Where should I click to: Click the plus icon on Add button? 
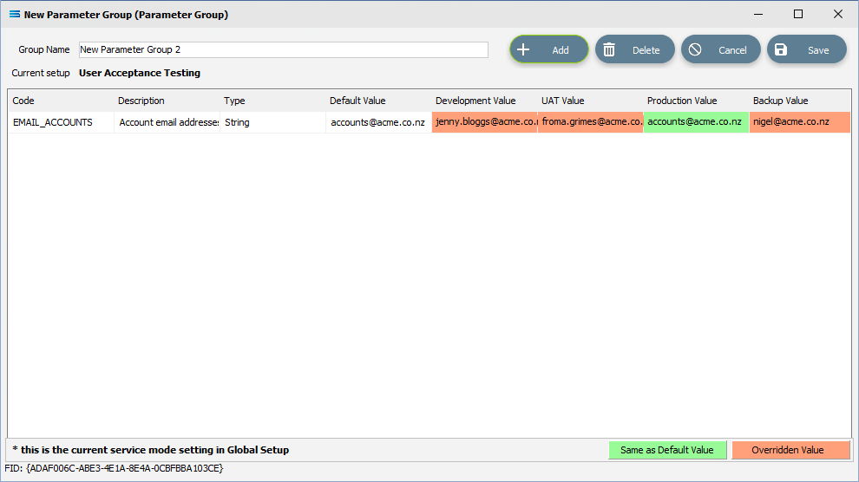(523, 49)
